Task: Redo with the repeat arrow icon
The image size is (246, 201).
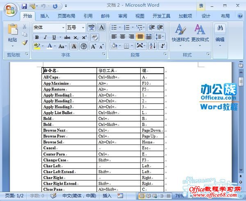Action: point(55,6)
